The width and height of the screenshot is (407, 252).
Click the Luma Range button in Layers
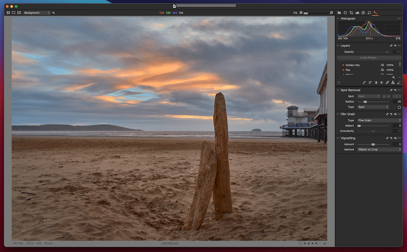[368, 57]
